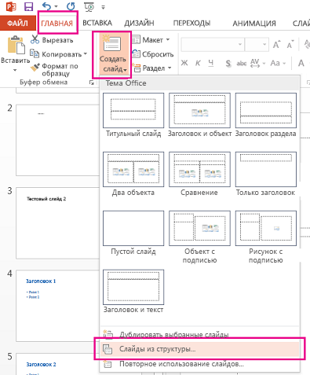Click the Формат по образцу brush

35,67
